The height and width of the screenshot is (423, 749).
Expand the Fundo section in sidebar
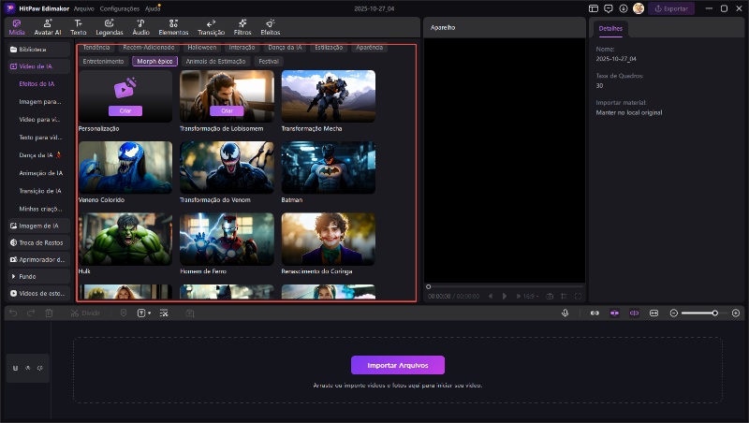click(x=27, y=276)
